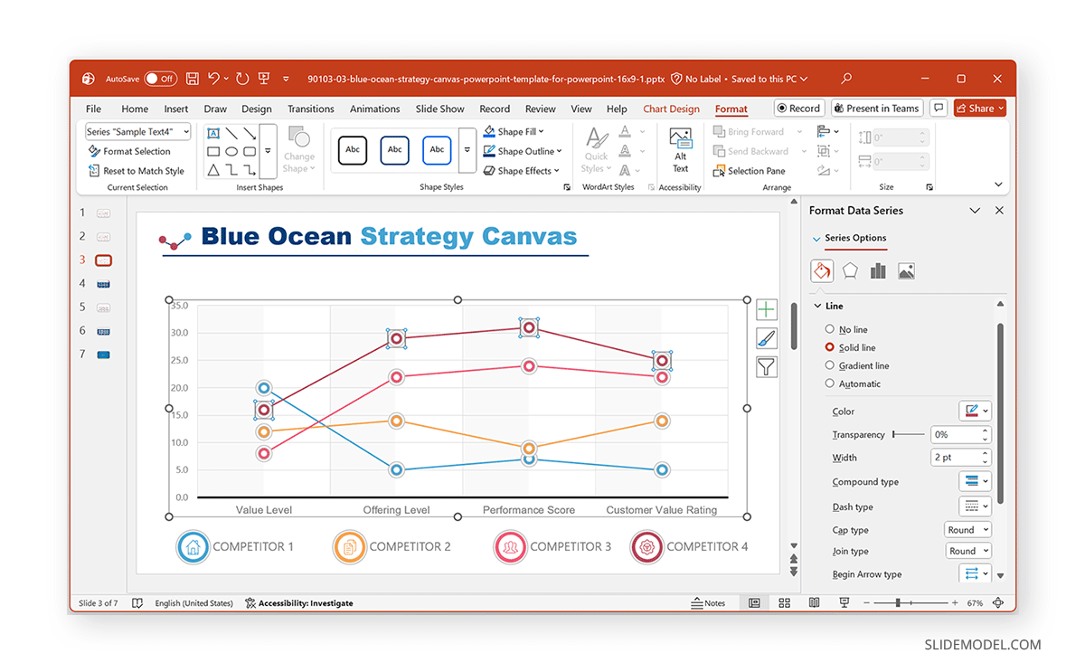
Task: Click the Present in Teams button
Action: 876,108
